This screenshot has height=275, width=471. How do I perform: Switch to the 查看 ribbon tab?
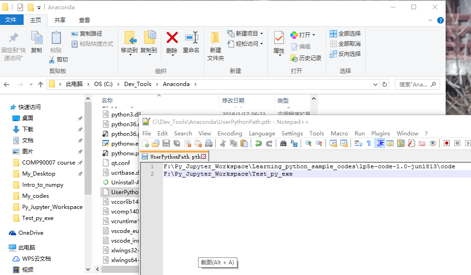pyautogui.click(x=85, y=20)
